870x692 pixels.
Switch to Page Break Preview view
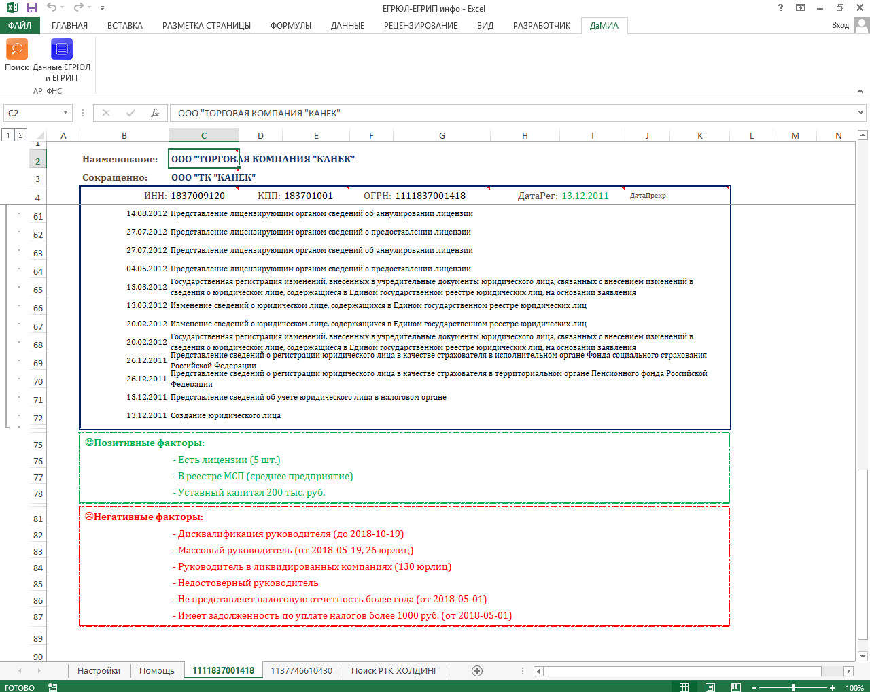click(x=735, y=687)
